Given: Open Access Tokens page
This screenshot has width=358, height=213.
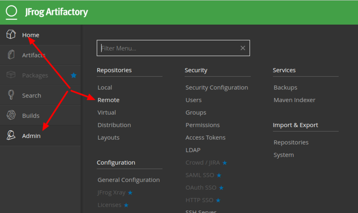Looking at the screenshot, I should [205, 137].
